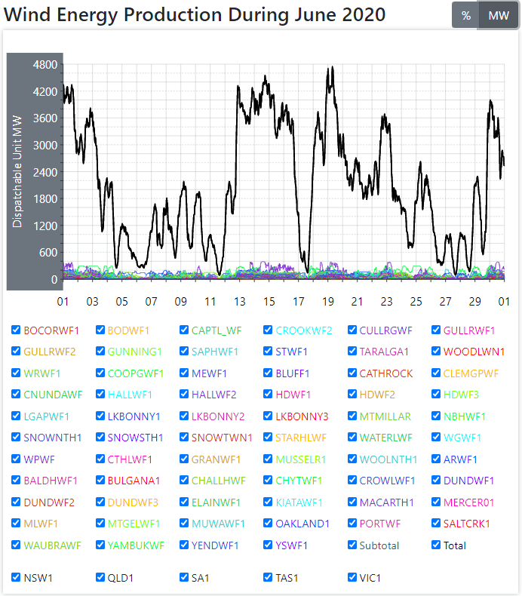Switch chart units to percent (%)

(x=465, y=16)
